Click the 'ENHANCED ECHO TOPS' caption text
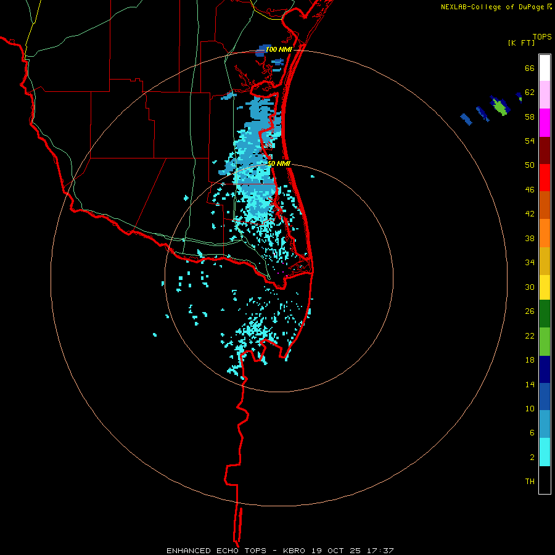The height and width of the screenshot is (555, 555). click(216, 551)
